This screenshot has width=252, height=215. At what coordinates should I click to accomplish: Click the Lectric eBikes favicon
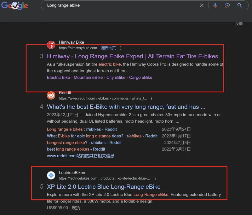click(51, 175)
